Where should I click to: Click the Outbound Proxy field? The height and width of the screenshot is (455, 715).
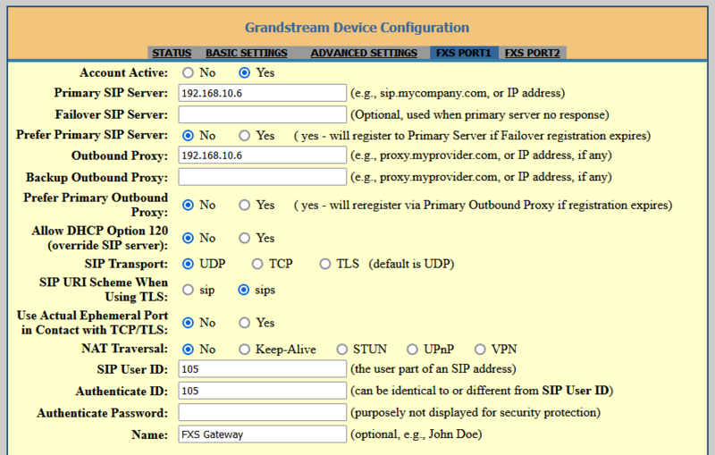[262, 155]
